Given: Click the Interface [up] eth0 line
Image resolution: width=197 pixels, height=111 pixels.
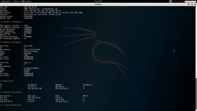Looking at the screenshot, I should click(x=16, y=46).
